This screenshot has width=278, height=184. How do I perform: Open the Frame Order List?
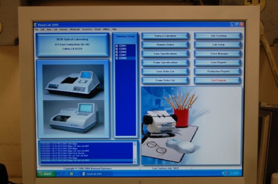pyautogui.click(x=165, y=80)
